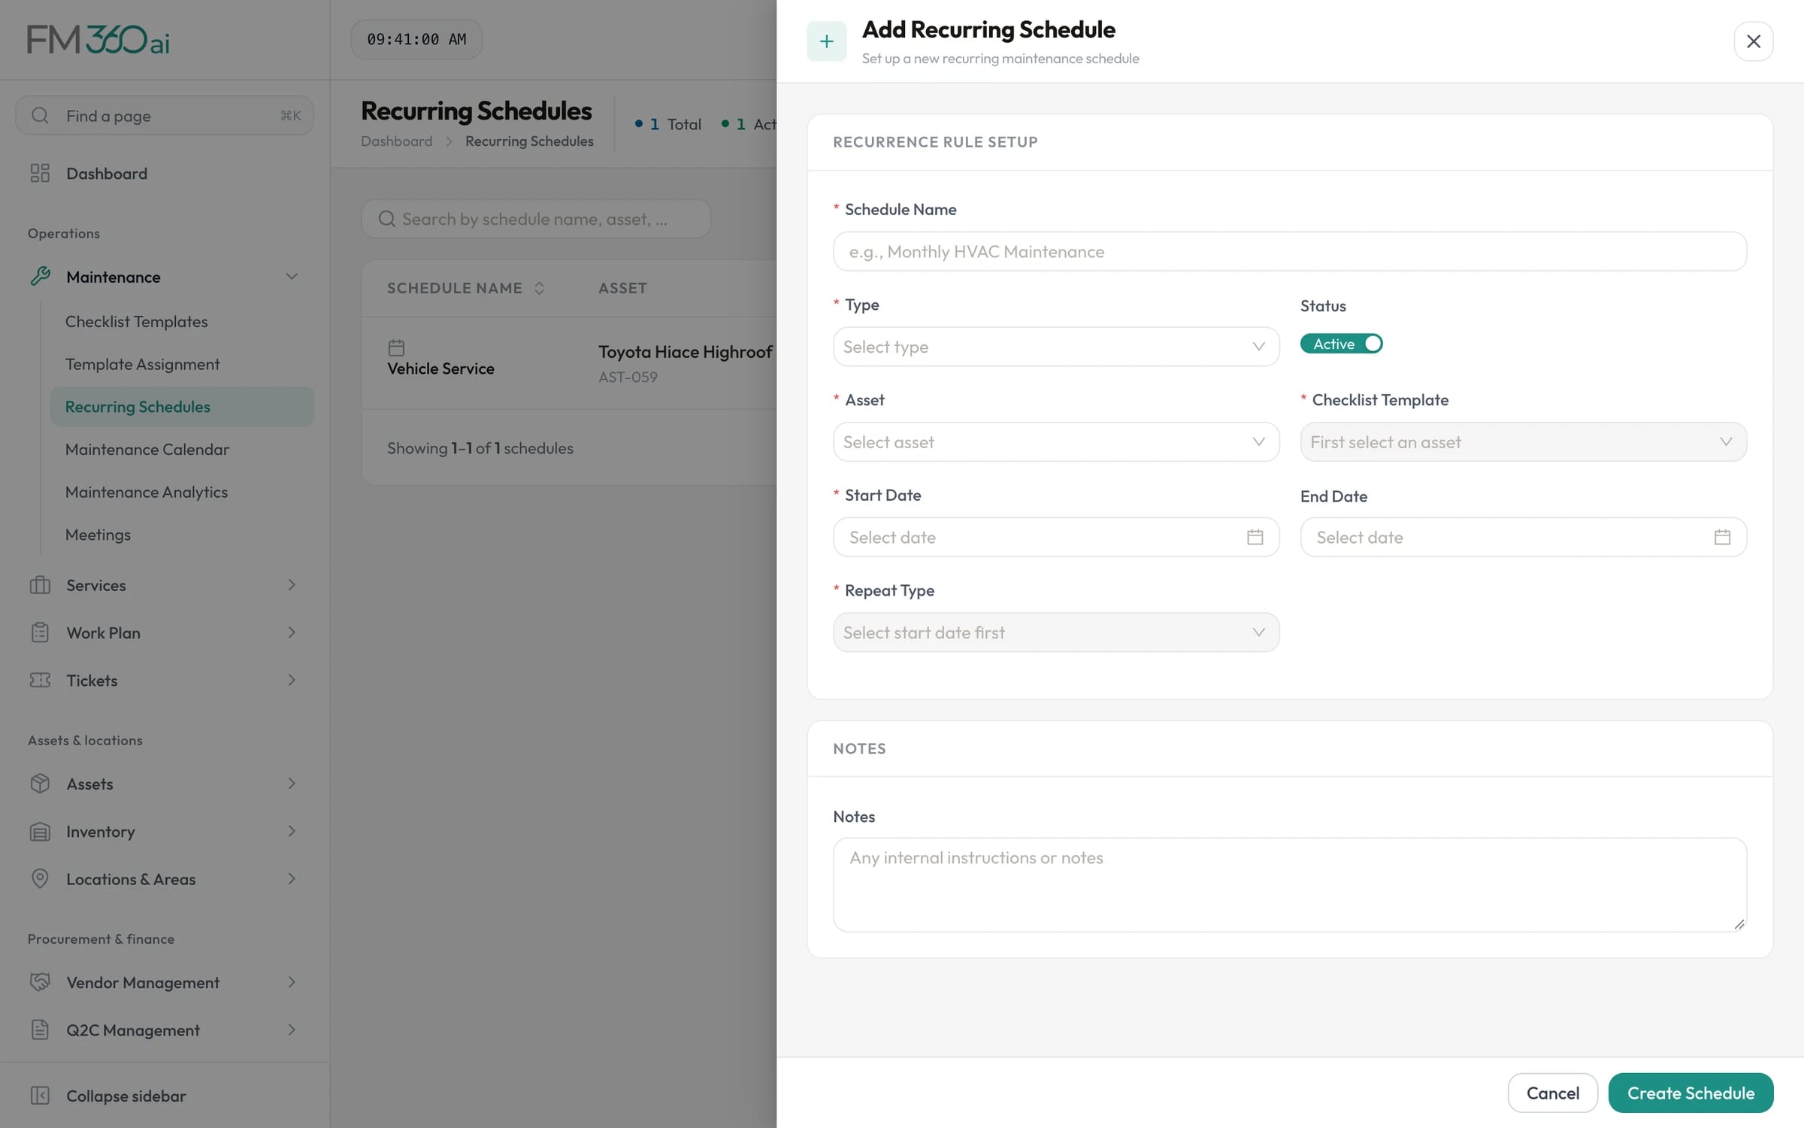This screenshot has height=1128, width=1804.
Task: Click the calendar icon above Vehicle Service
Action: pyautogui.click(x=396, y=347)
